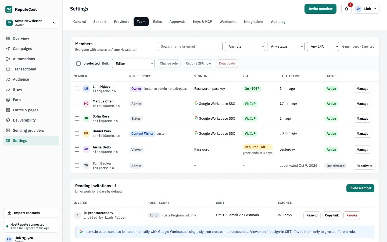
Task: Click Manage for Daniel Park
Action: pos(362,134)
